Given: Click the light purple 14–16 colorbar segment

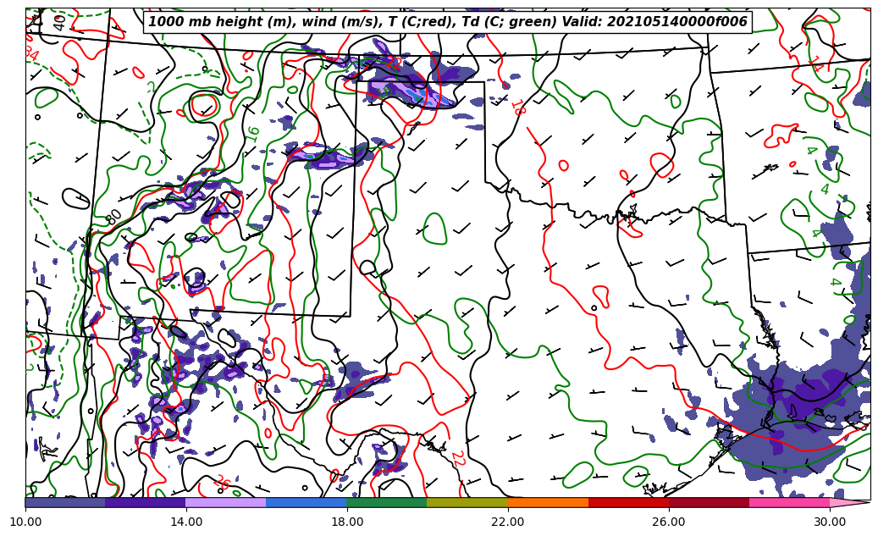Looking at the screenshot, I should [226, 502].
